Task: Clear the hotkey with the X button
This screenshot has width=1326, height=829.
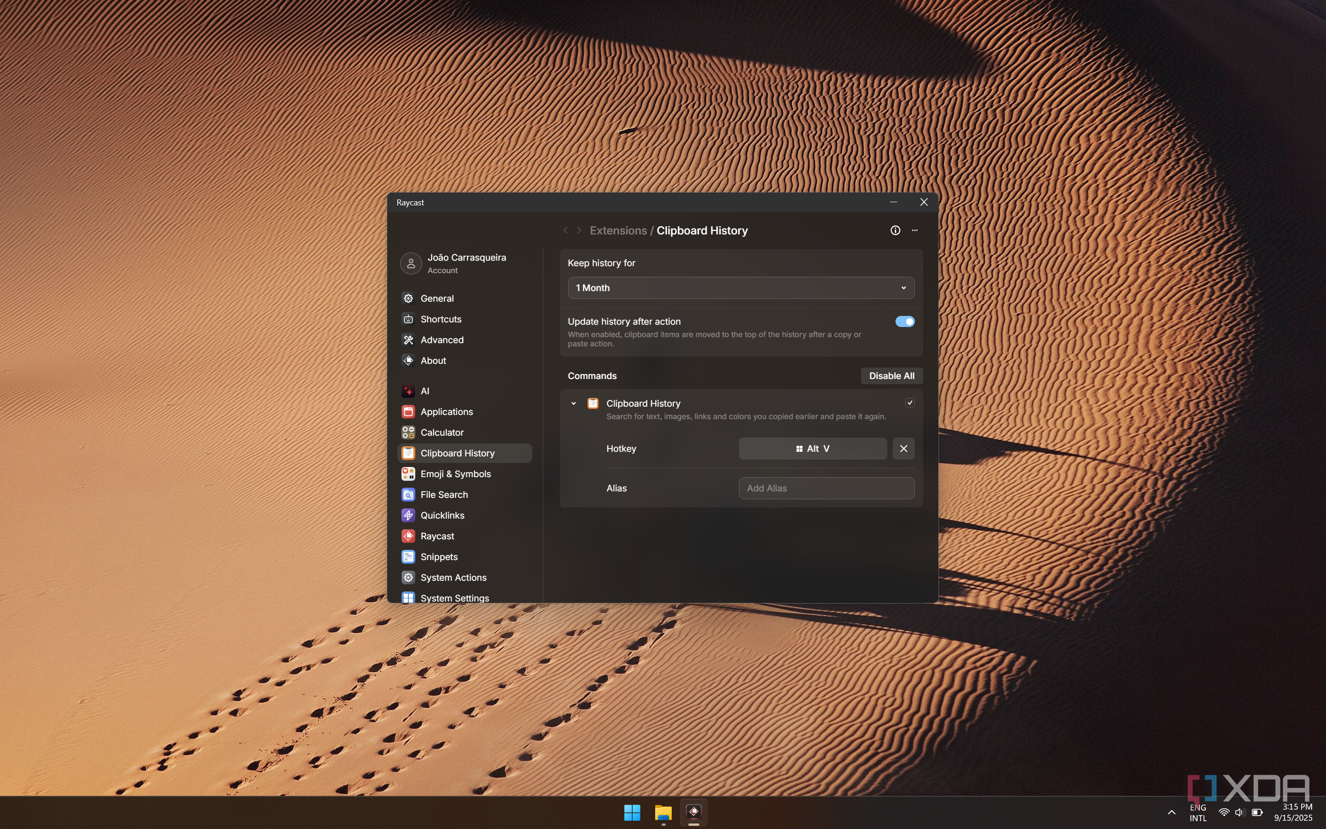Action: click(903, 449)
